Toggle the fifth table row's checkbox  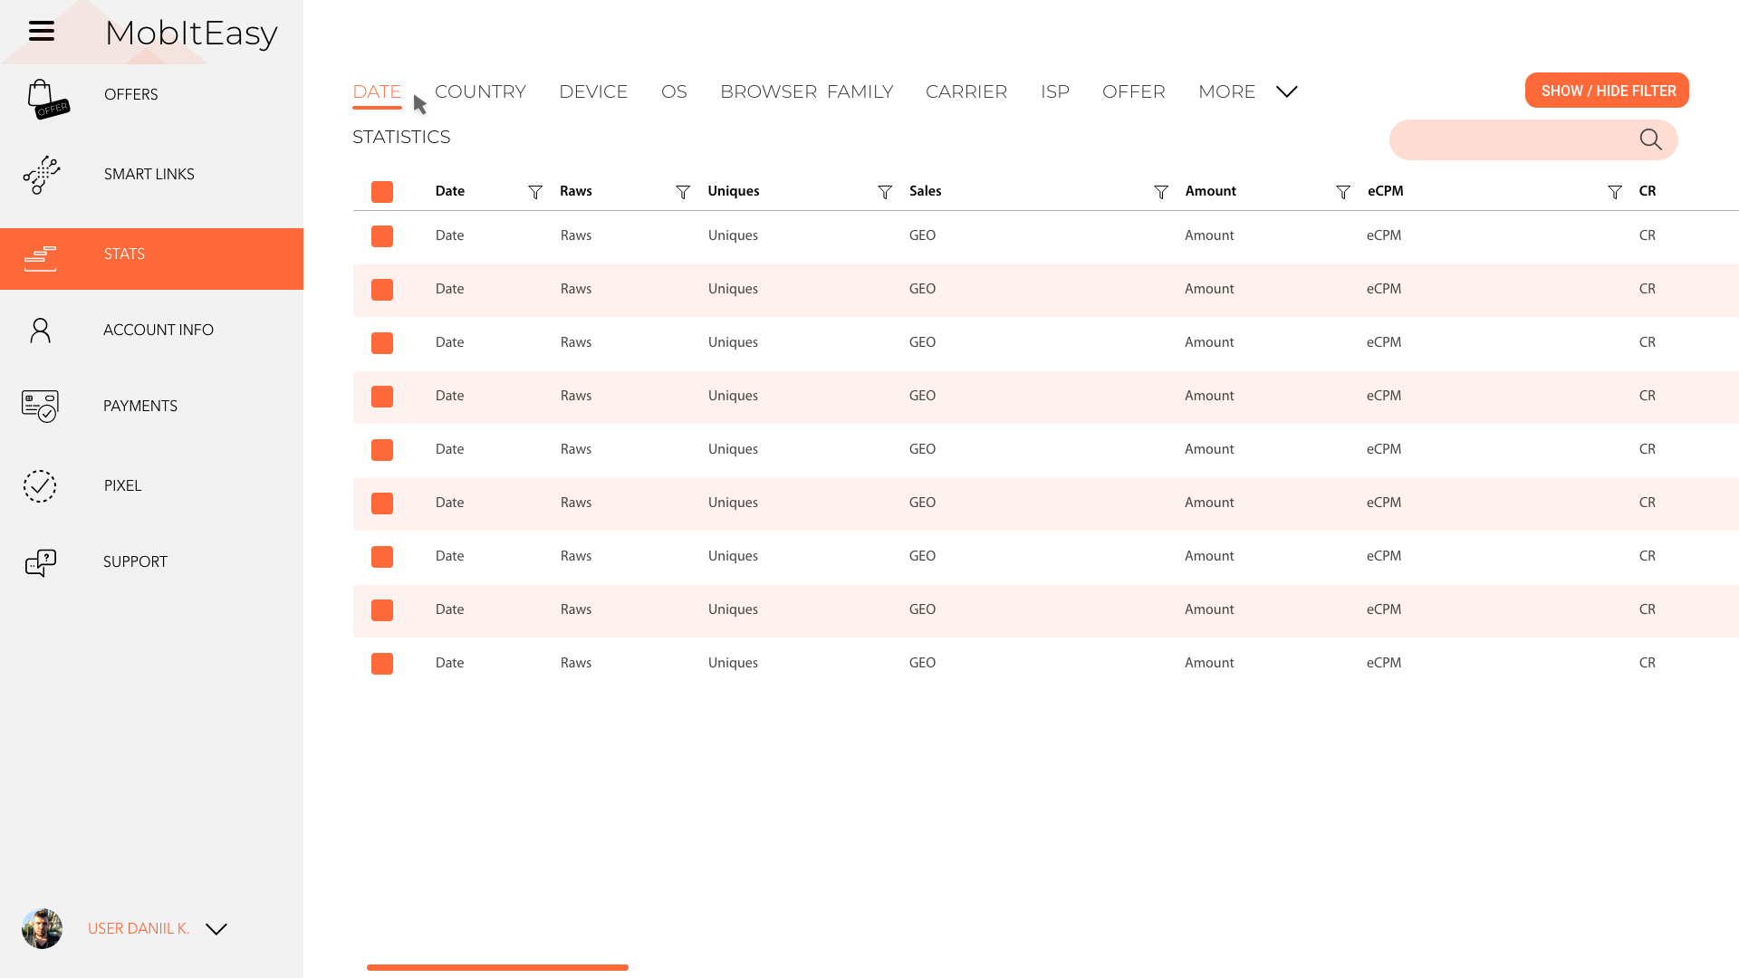click(x=382, y=450)
